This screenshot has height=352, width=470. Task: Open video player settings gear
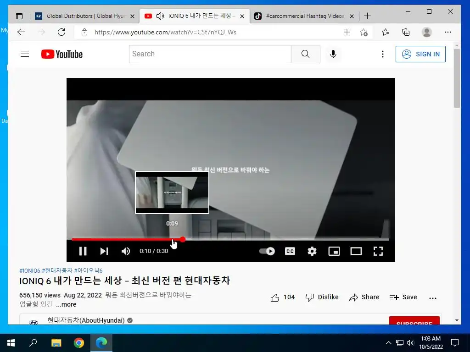pos(312,251)
